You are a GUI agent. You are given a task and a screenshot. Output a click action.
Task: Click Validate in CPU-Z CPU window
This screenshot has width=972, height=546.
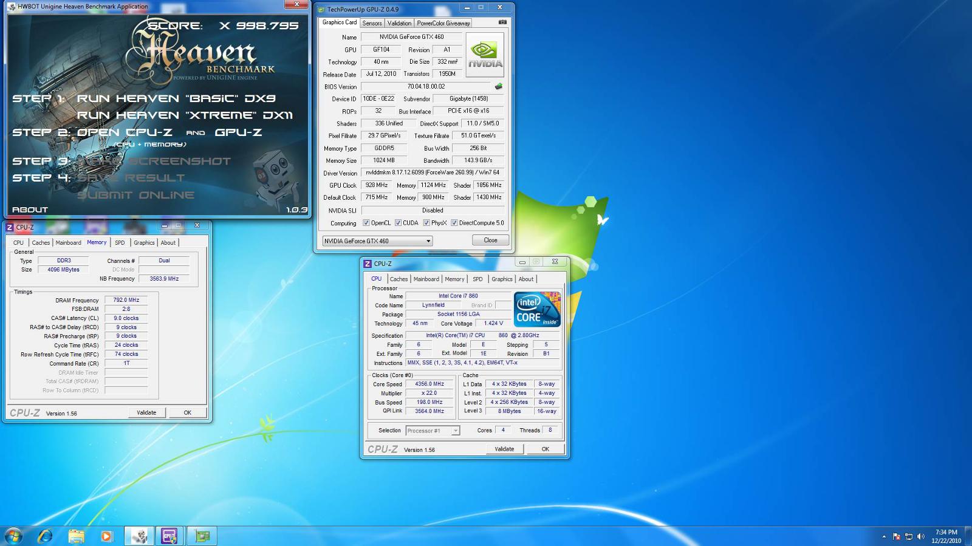point(504,449)
